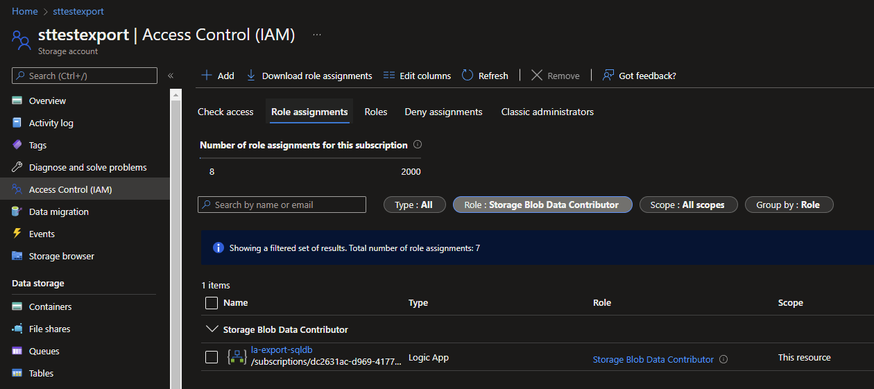Click the File shares icon
The width and height of the screenshot is (874, 389).
point(17,329)
